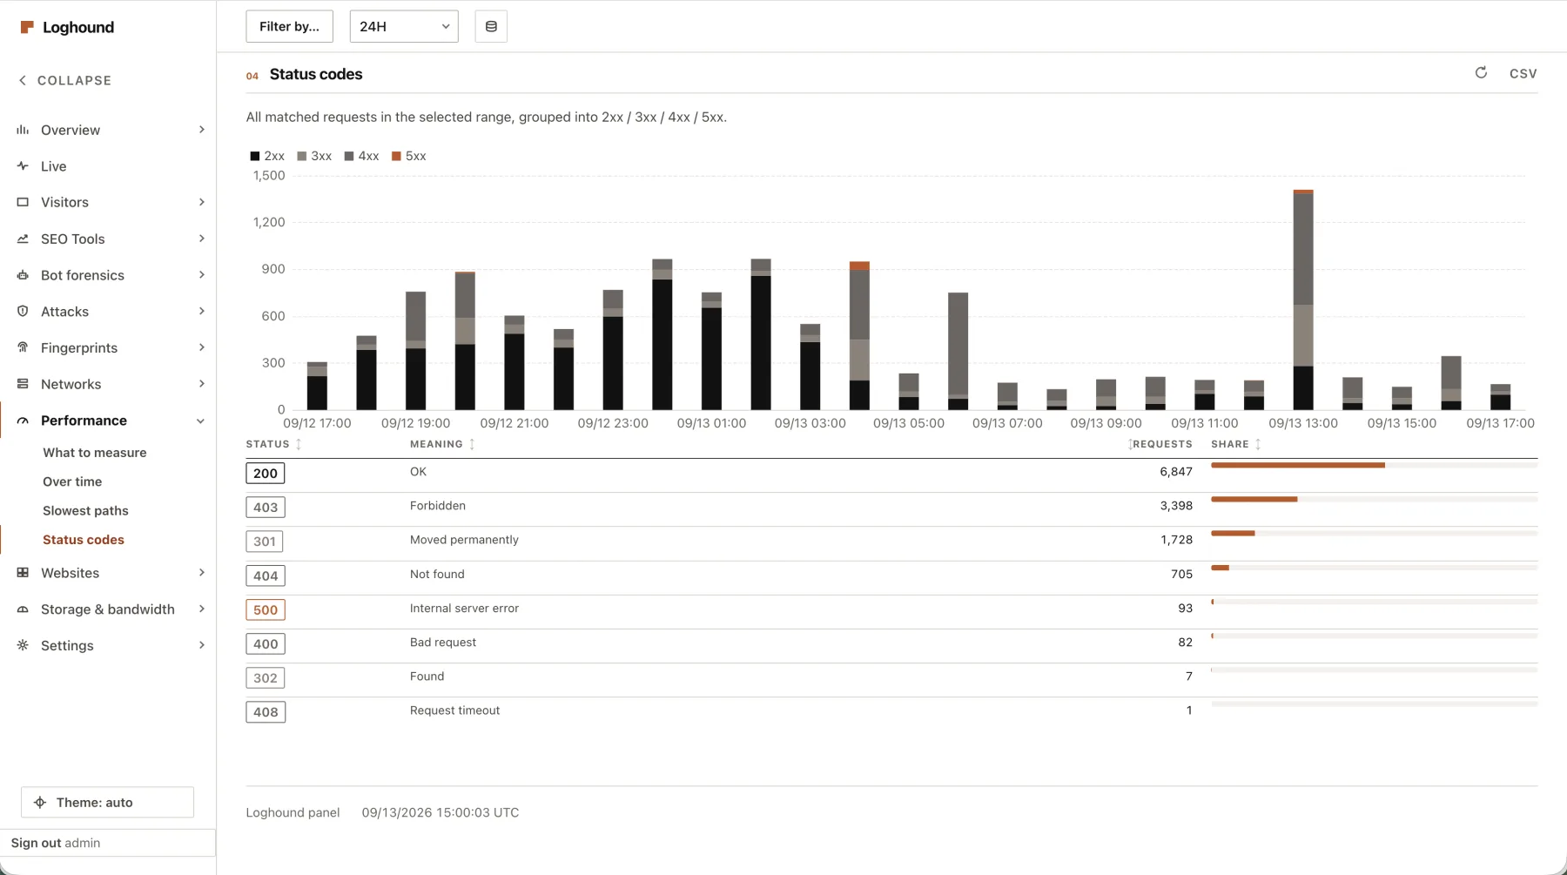This screenshot has height=875, width=1567.
Task: Select the Status codes menu item
Action: pyautogui.click(x=84, y=540)
